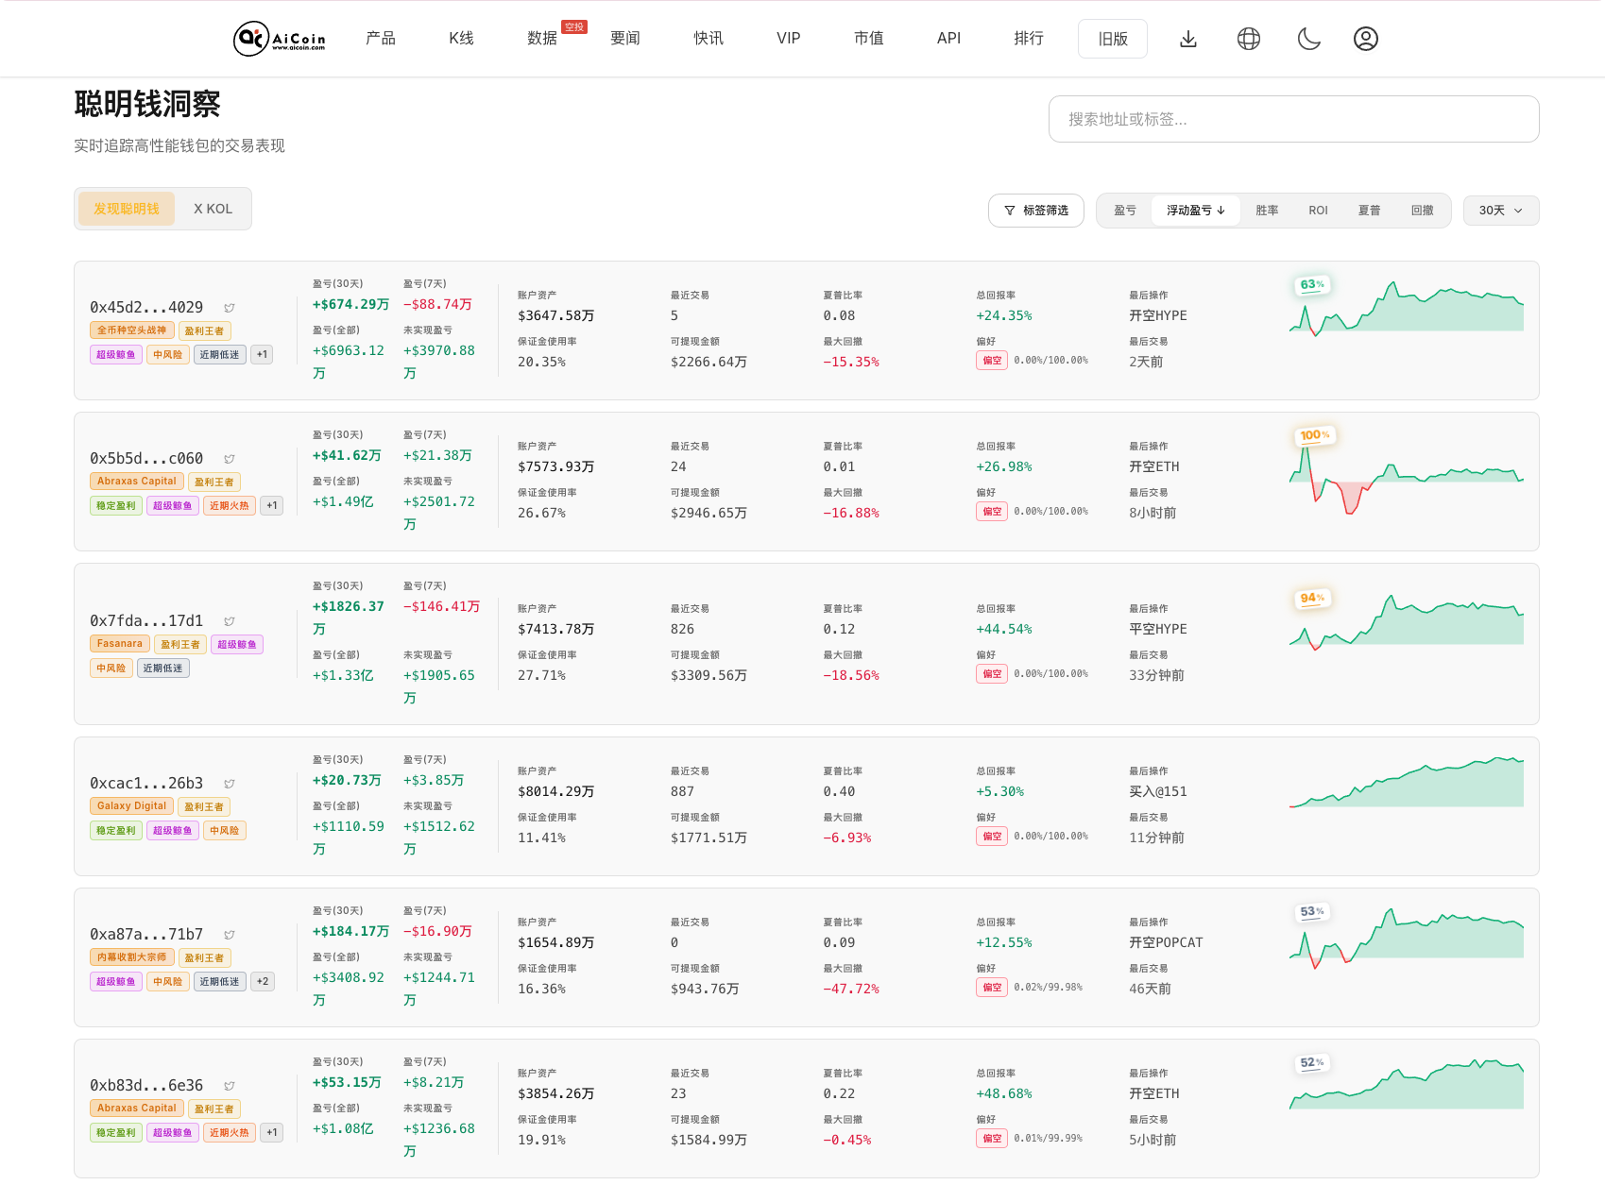Open the 数据 menu in the navigation
Screen dimensions: 1605x1185
(542, 39)
